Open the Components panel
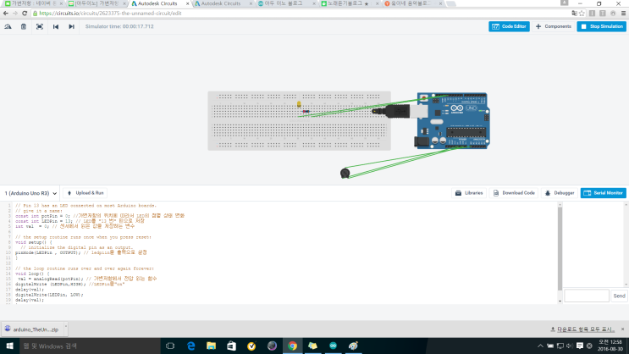 tap(553, 26)
